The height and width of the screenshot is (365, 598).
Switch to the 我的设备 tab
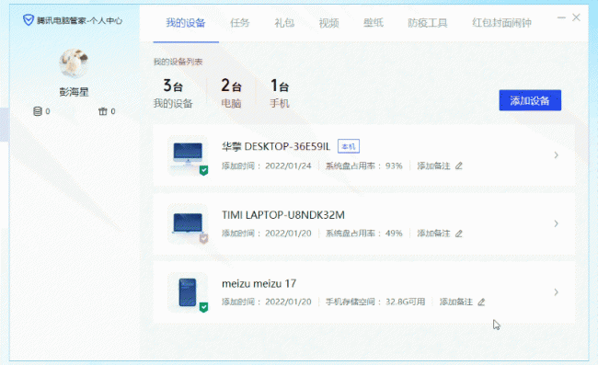(186, 23)
